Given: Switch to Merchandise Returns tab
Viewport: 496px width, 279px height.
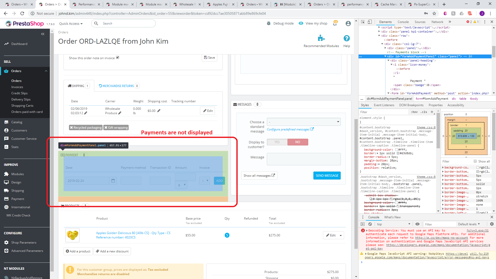Looking at the screenshot, I should click(x=118, y=86).
